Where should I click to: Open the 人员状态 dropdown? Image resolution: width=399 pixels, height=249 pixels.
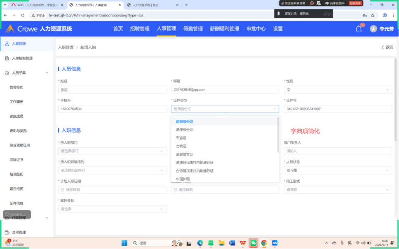pos(338,170)
